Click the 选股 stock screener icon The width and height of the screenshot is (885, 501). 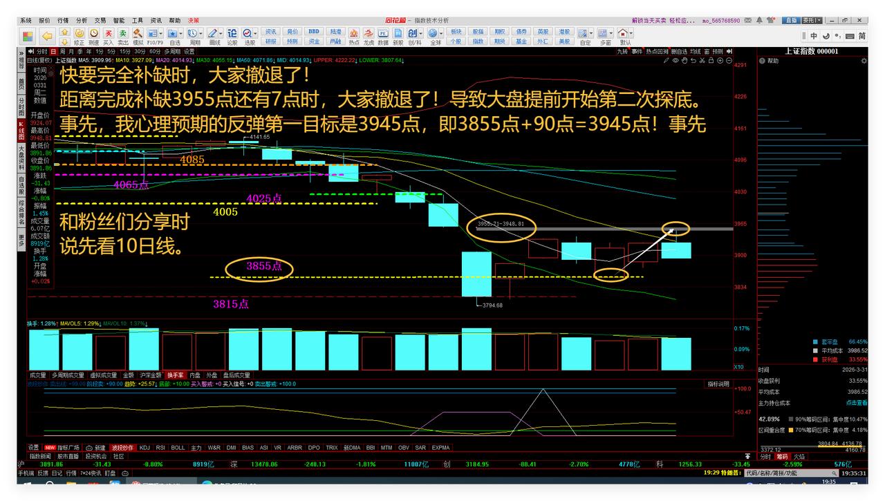pyautogui.click(x=248, y=32)
